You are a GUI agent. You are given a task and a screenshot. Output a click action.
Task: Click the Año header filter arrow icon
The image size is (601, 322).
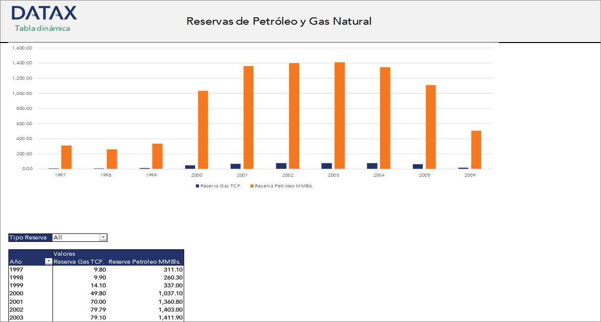(x=48, y=261)
